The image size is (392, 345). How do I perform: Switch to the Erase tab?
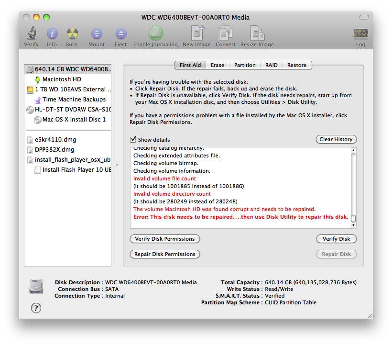point(218,65)
